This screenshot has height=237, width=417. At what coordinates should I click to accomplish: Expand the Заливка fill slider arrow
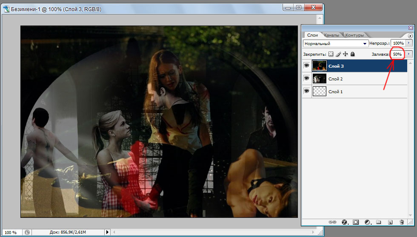tap(409, 54)
